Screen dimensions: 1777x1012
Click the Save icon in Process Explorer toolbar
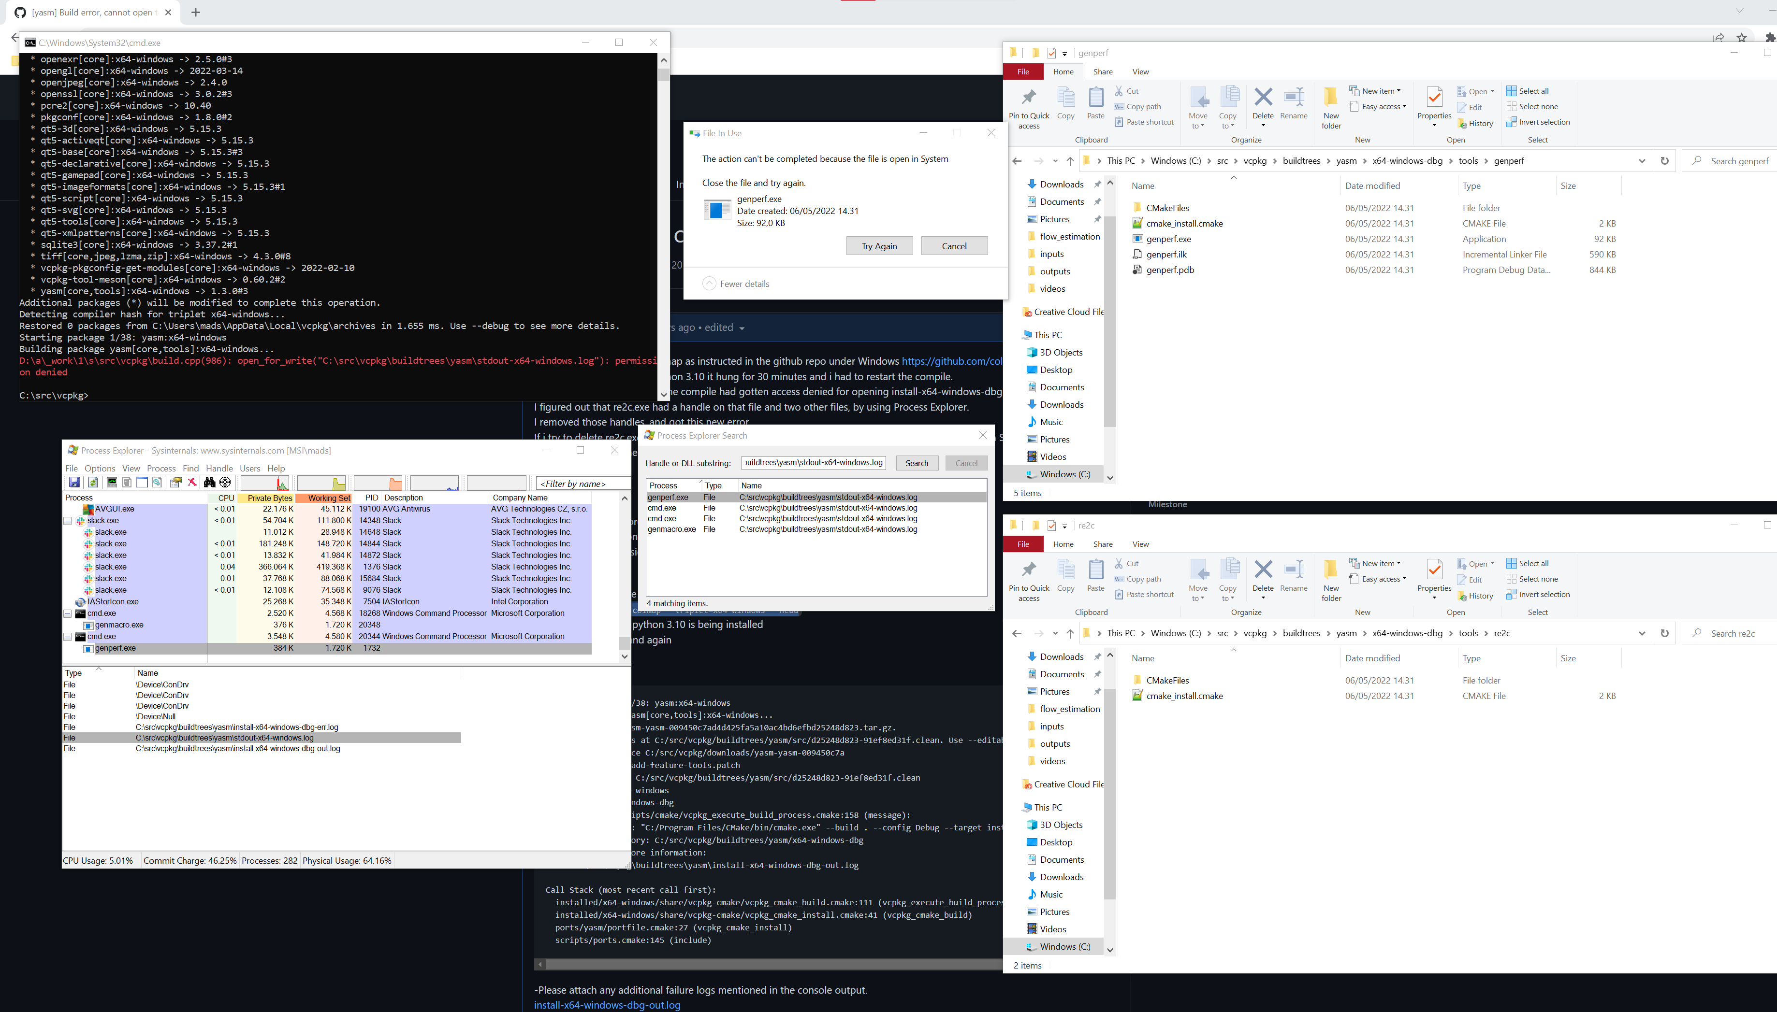click(74, 483)
